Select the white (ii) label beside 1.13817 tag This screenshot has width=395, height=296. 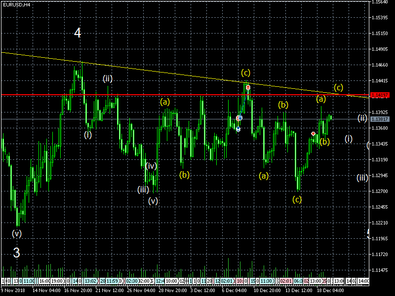pyautogui.click(x=362, y=118)
